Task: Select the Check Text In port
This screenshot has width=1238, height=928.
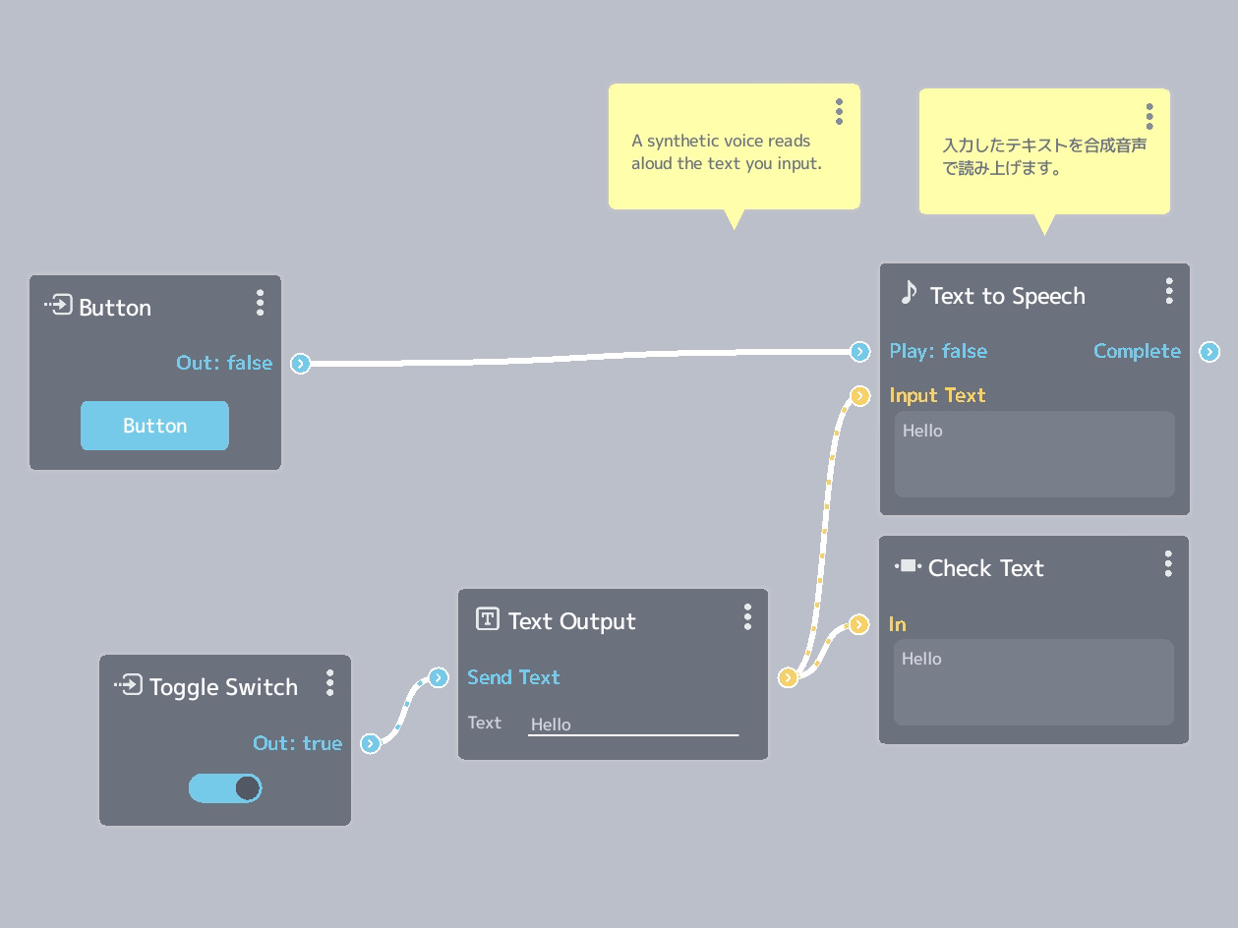Action: pyautogui.click(x=859, y=624)
